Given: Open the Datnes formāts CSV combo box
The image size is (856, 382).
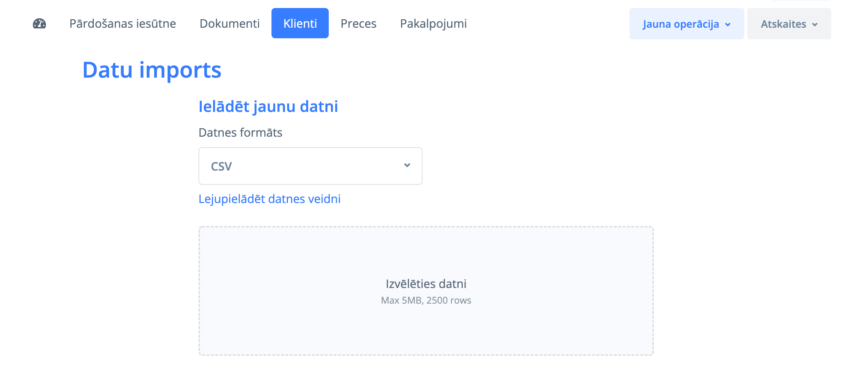Looking at the screenshot, I should coord(310,166).
